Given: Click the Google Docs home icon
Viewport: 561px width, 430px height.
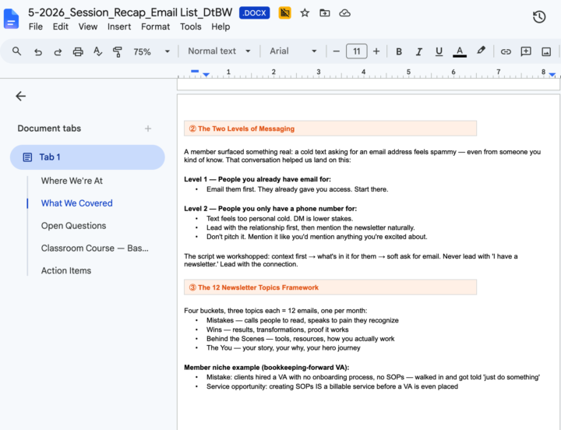Looking at the screenshot, I should [11, 19].
